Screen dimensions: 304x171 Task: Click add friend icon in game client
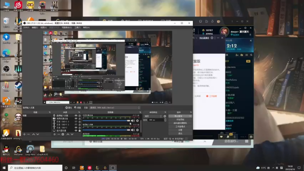(x=237, y=55)
